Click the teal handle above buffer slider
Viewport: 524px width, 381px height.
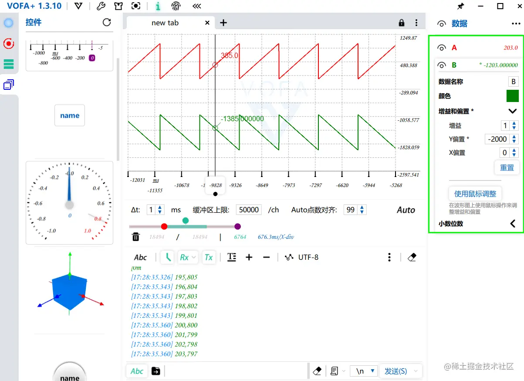pos(186,221)
